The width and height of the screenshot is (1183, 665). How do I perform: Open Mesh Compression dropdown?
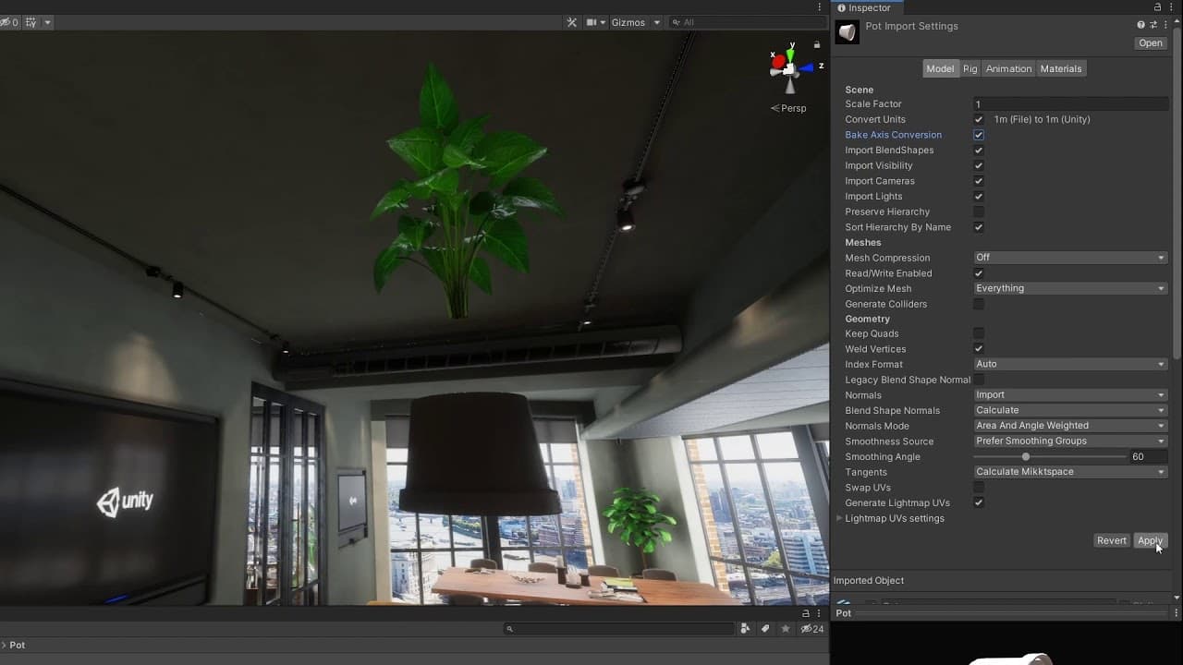tap(1070, 258)
